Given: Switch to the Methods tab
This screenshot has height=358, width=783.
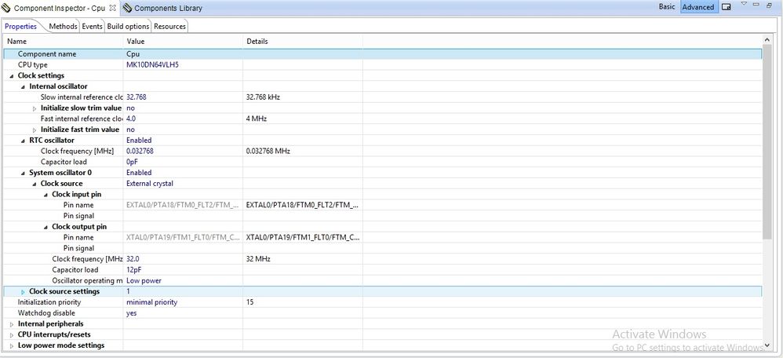Looking at the screenshot, I should point(63,27).
